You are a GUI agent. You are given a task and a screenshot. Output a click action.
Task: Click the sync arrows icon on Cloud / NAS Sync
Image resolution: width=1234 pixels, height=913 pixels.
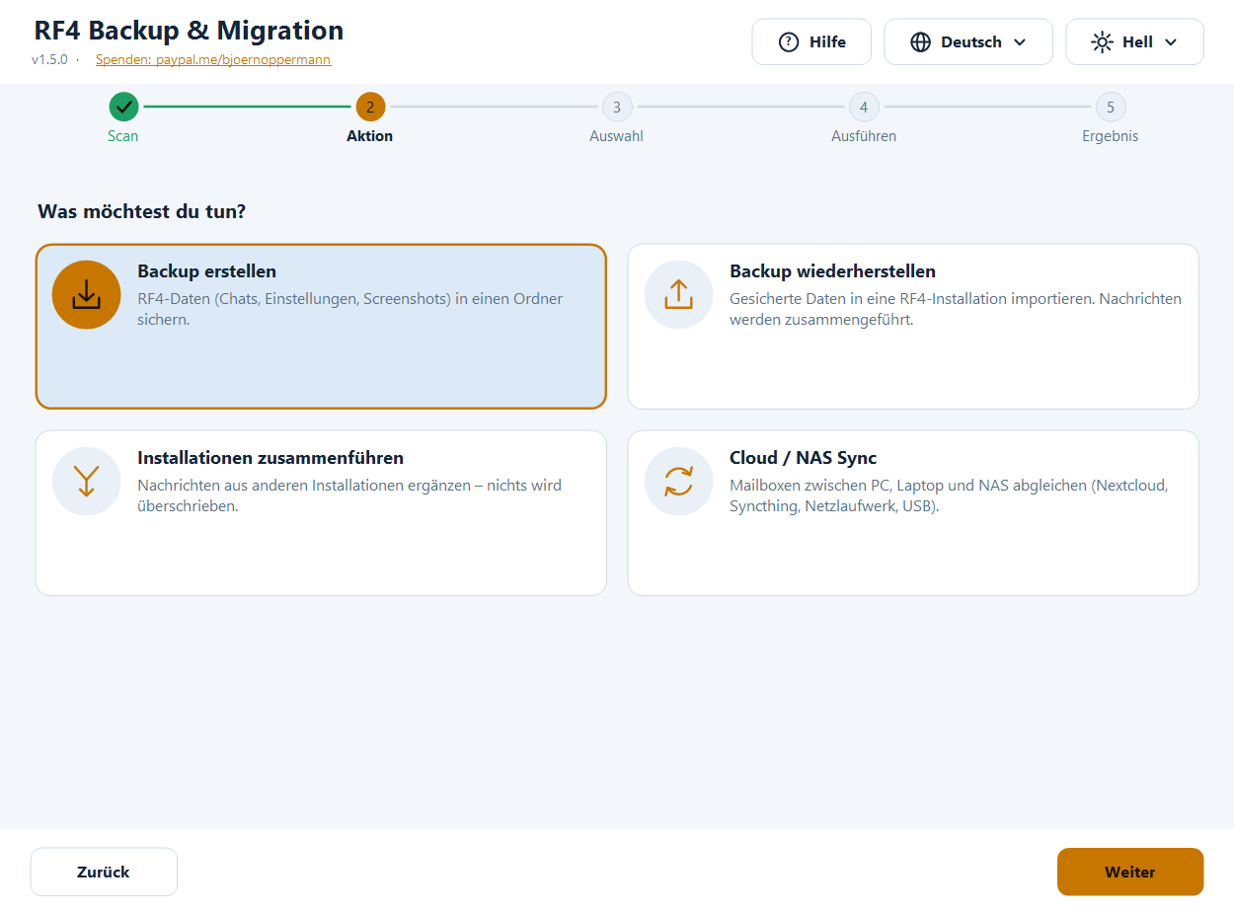(679, 481)
